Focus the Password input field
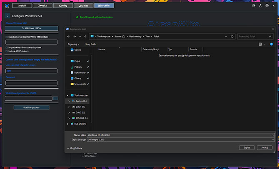The height and width of the screenshot is (169, 279). click(32, 83)
